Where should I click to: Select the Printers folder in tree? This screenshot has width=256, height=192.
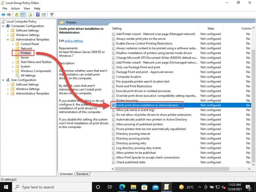click(26, 53)
